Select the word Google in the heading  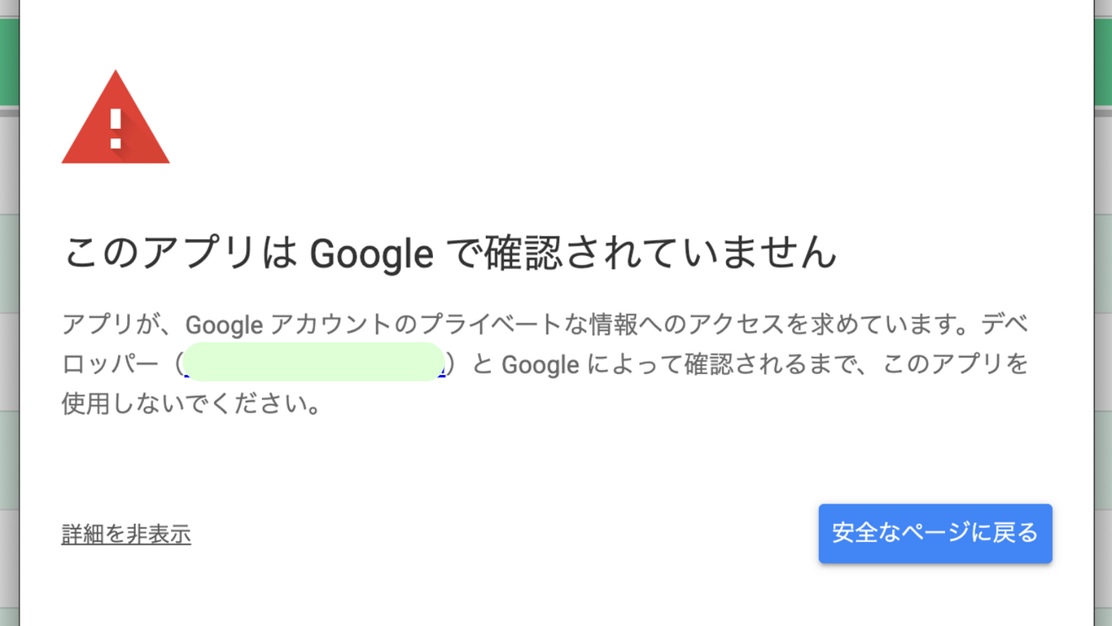click(371, 251)
